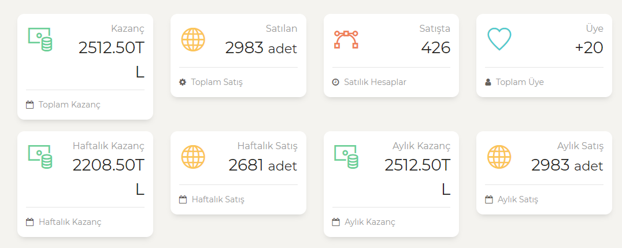The width and height of the screenshot is (622, 248).
Task: Click the globe icon in Haftalık Satış card
Action: [x=193, y=157]
